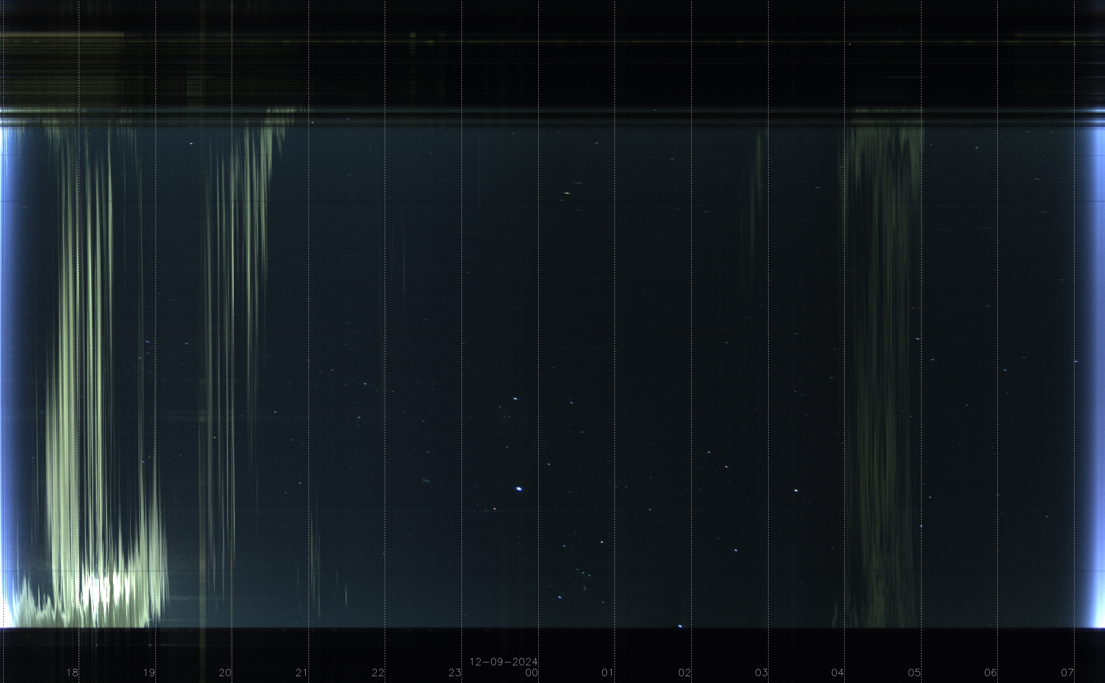Select the 18 hour label
This screenshot has width=1105, height=683.
[72, 672]
